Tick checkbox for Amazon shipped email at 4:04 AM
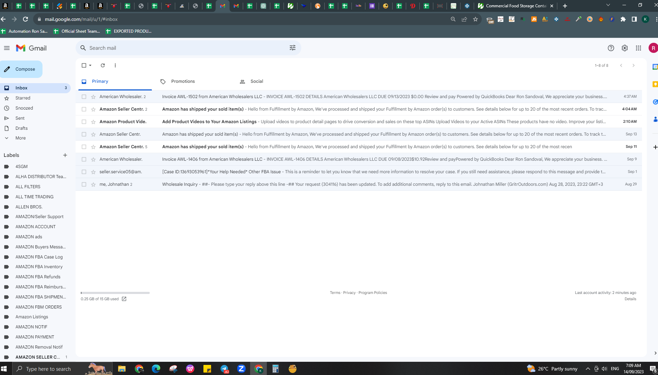 (x=84, y=109)
